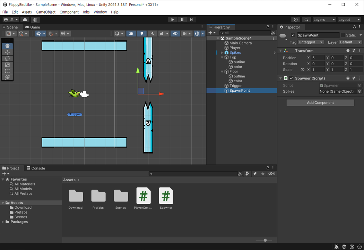364x250 pixels.
Task: Click the Add Component button
Action: (320, 103)
